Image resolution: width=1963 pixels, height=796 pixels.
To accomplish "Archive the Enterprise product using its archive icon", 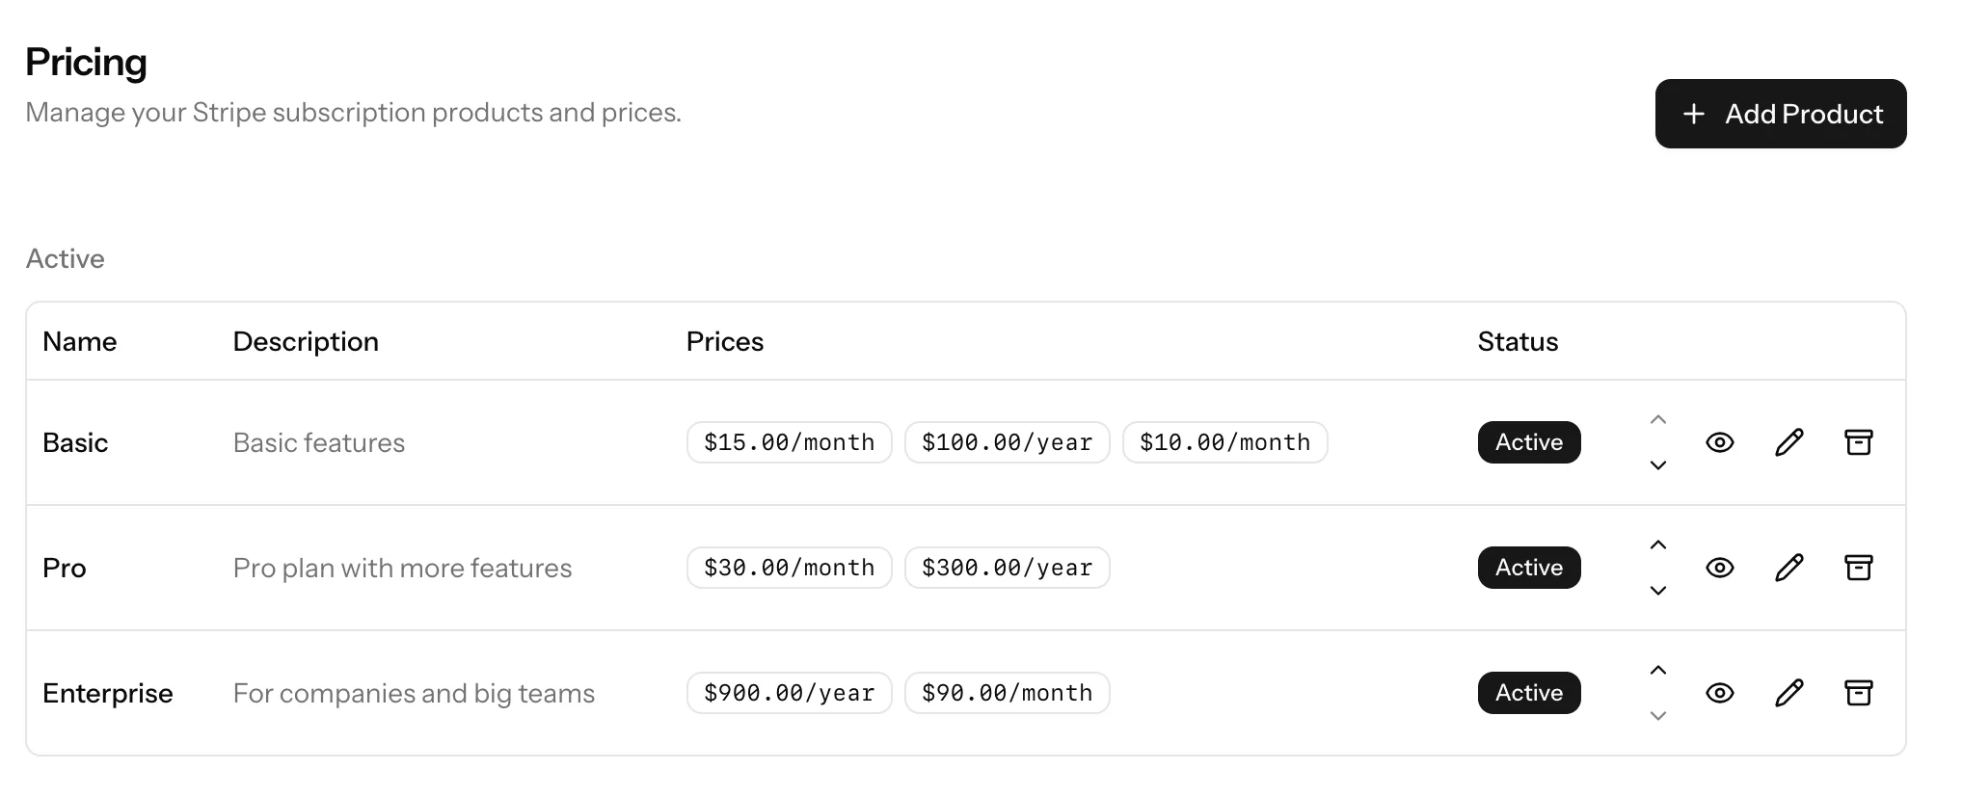I will point(1858,692).
